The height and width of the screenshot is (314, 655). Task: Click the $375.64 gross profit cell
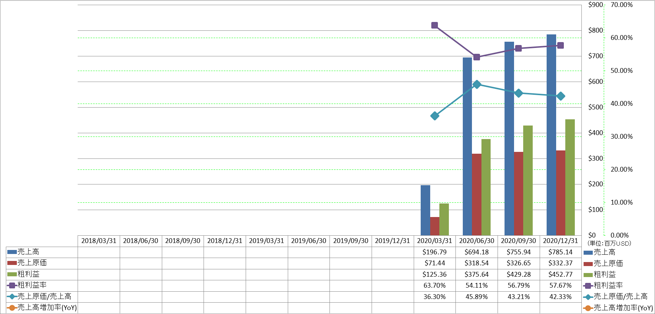tap(477, 274)
